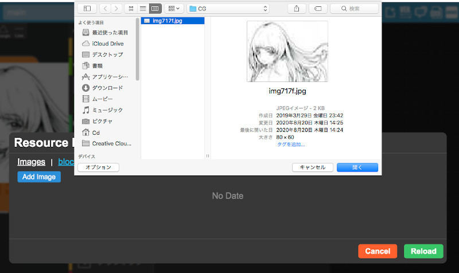
Task: Click the edit tags icon button
Action: (x=318, y=9)
